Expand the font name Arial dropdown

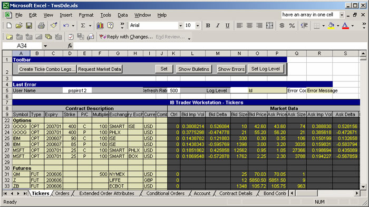(x=180, y=25)
